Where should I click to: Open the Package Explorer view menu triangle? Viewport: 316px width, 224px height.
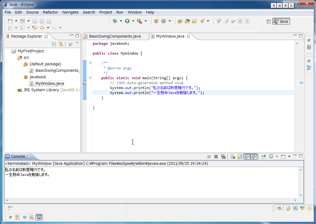[x=77, y=43]
